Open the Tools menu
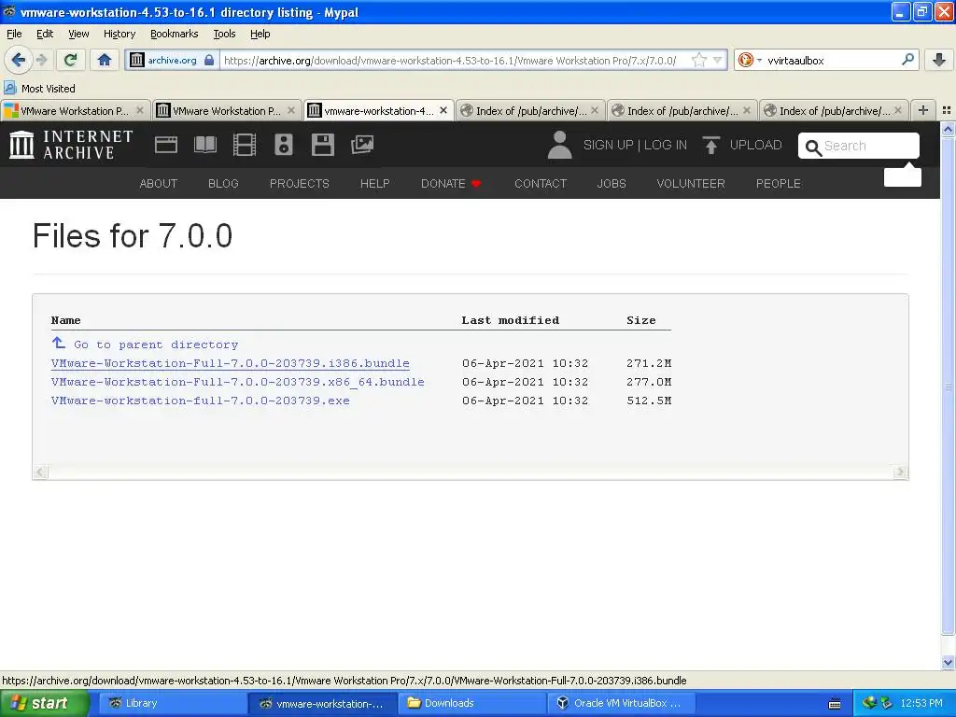This screenshot has height=717, width=956. coord(224,34)
